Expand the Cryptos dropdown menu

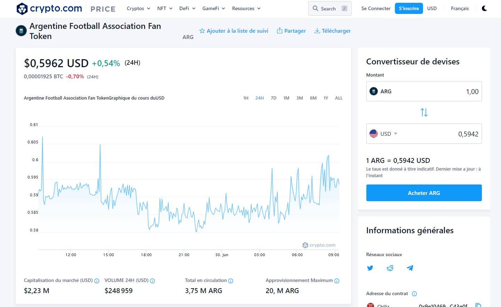point(138,8)
